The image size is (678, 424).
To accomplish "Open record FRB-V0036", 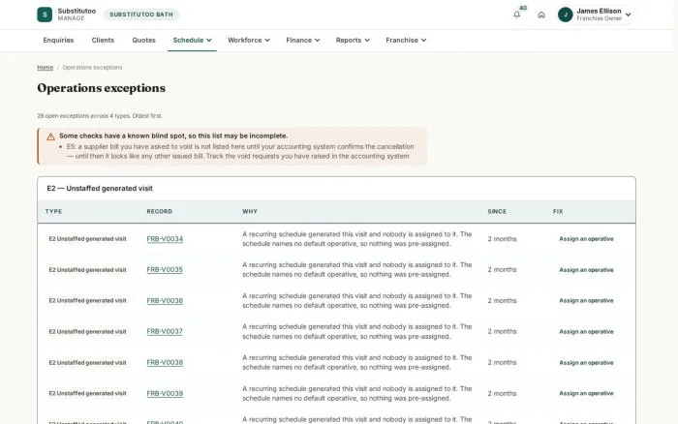I will coord(165,300).
